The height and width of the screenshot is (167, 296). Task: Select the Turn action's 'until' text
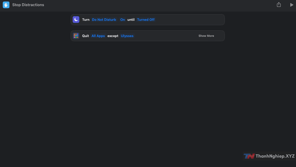131,20
